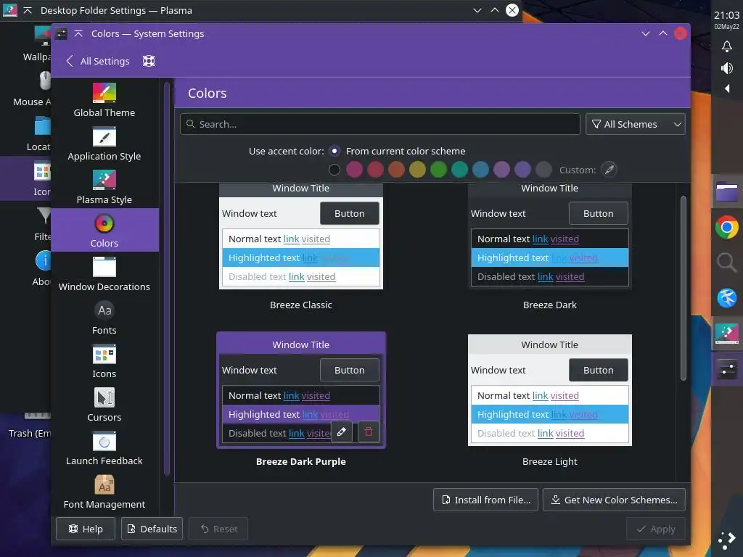Open Fonts settings
Image resolution: width=743 pixels, height=557 pixels.
(x=104, y=318)
